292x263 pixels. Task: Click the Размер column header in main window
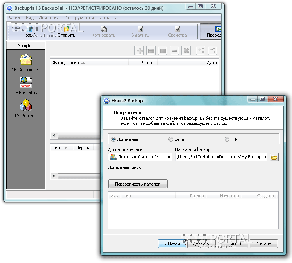click(143, 63)
